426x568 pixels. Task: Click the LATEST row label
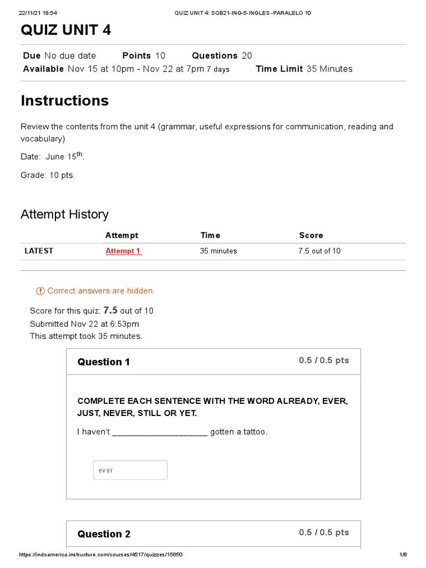click(x=39, y=251)
